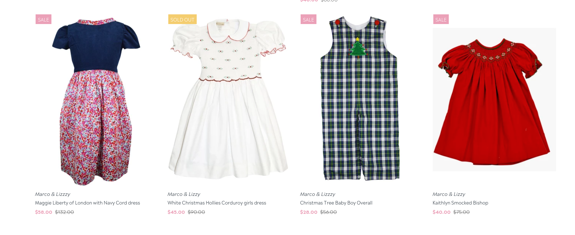Click the $40.00 sale price
575x235 pixels.
[442, 212]
